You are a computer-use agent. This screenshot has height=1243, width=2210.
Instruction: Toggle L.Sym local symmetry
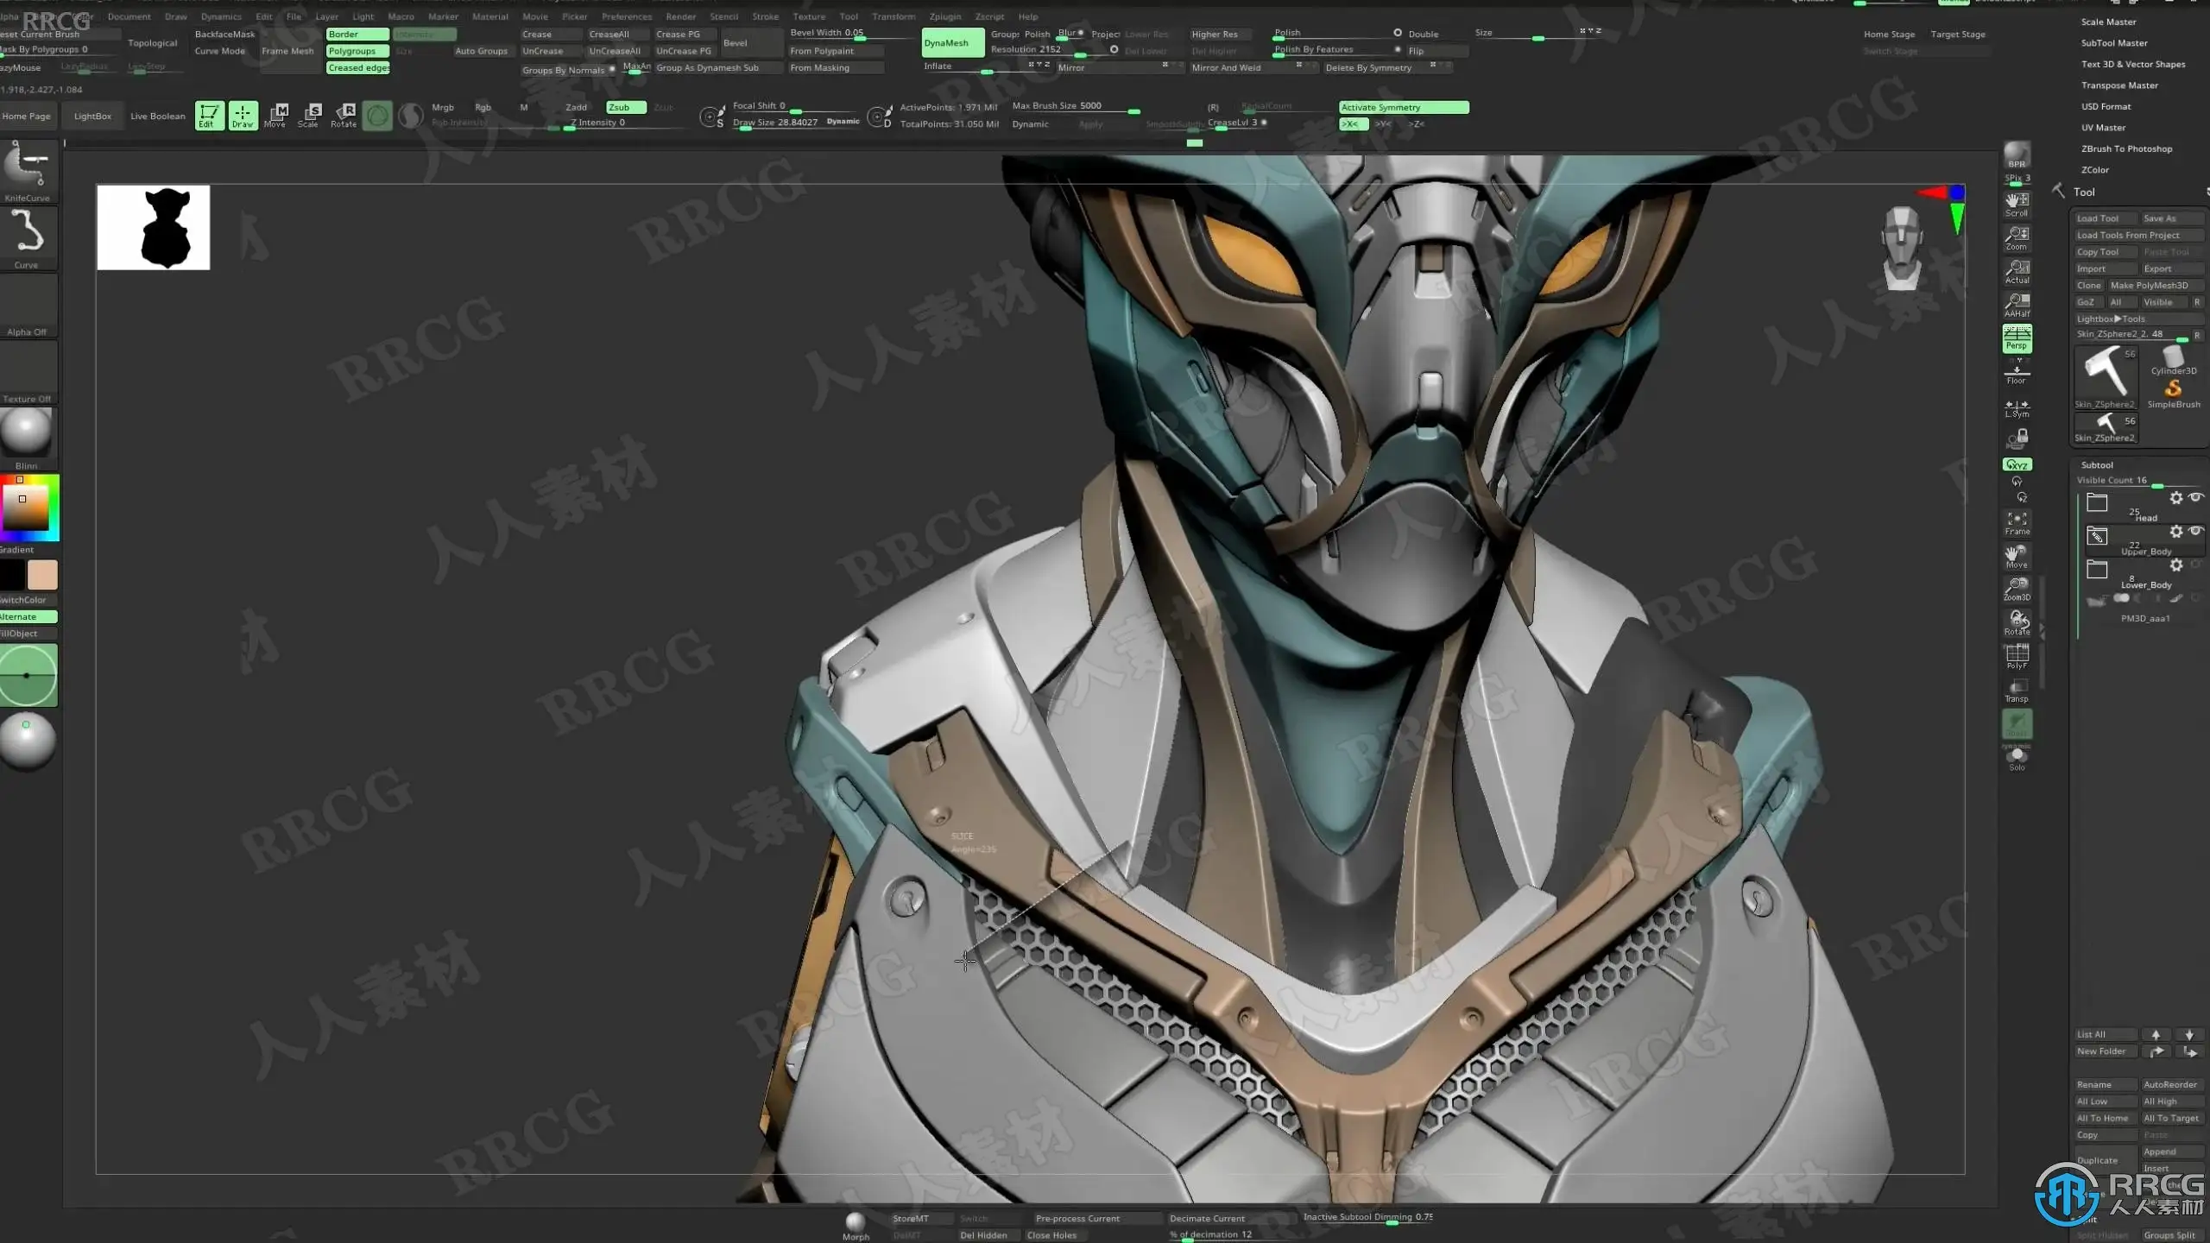click(x=2017, y=407)
